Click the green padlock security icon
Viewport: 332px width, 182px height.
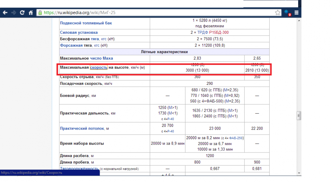(40, 13)
